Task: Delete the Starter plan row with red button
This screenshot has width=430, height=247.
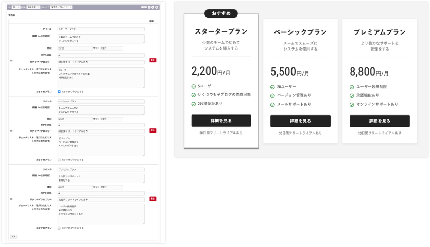Action: (x=152, y=60)
